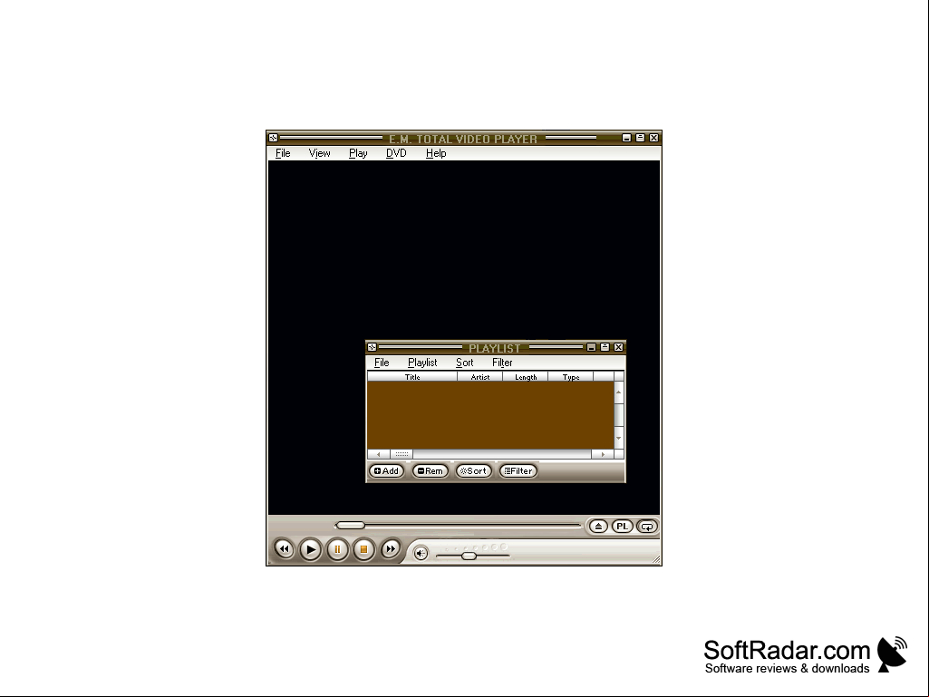The width and height of the screenshot is (929, 697).
Task: Click the Length column header
Action: 526,376
